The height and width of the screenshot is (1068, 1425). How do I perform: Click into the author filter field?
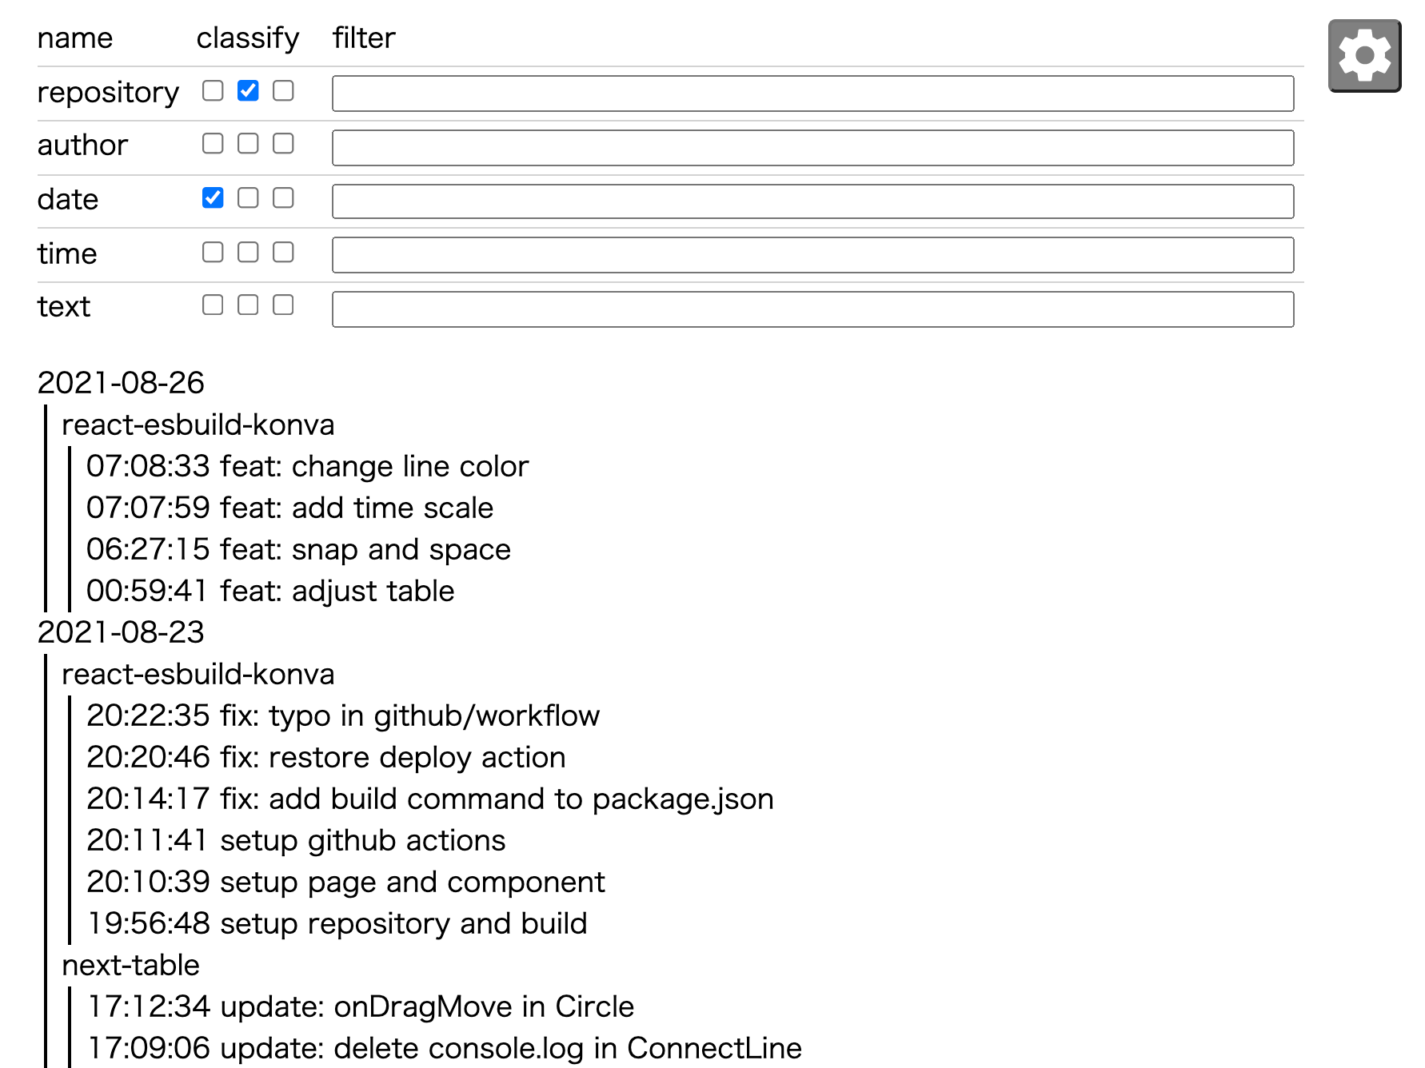812,148
